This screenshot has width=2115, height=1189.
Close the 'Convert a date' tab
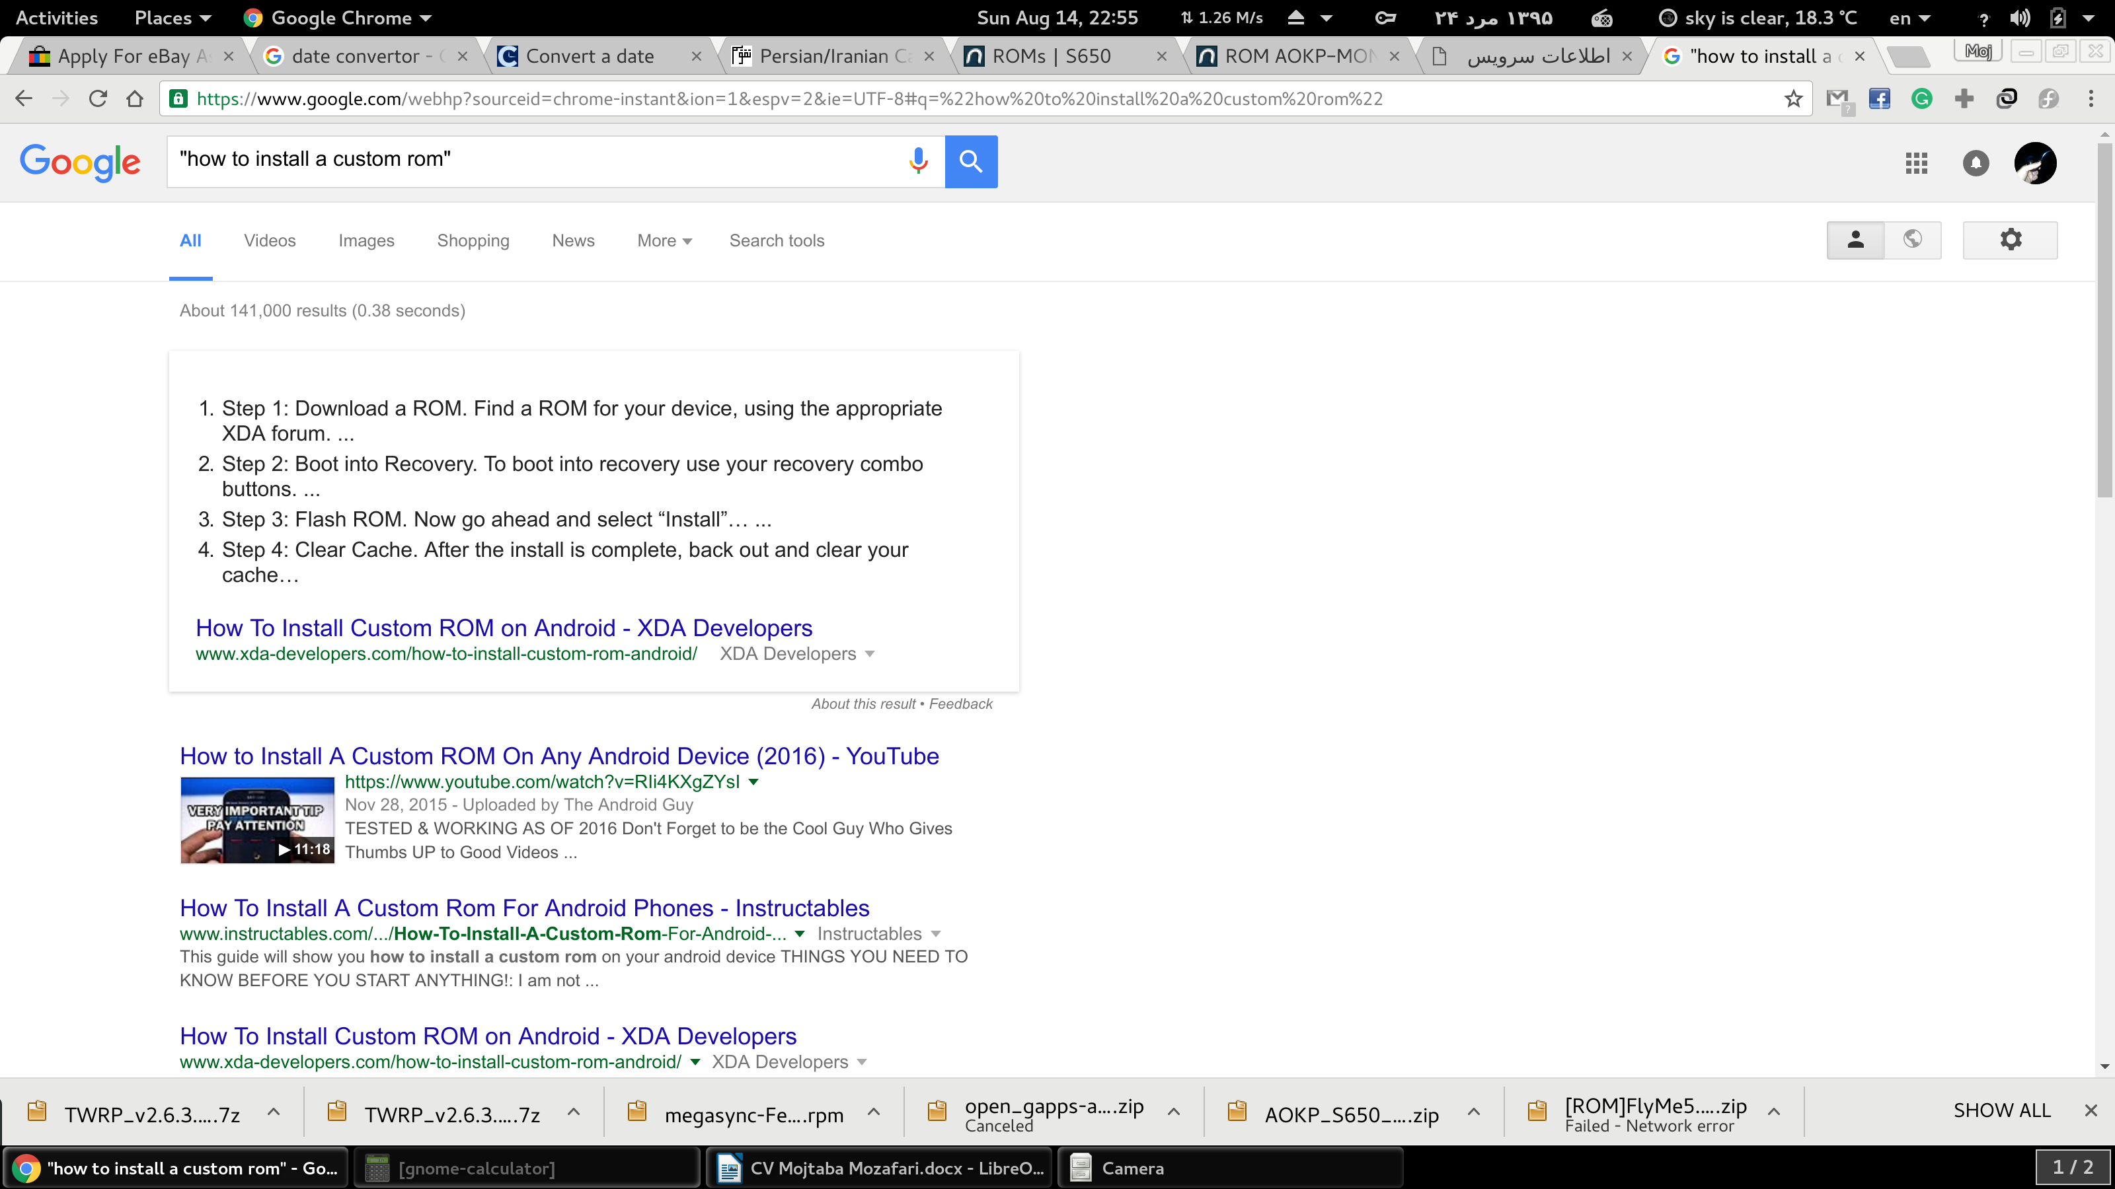(696, 57)
